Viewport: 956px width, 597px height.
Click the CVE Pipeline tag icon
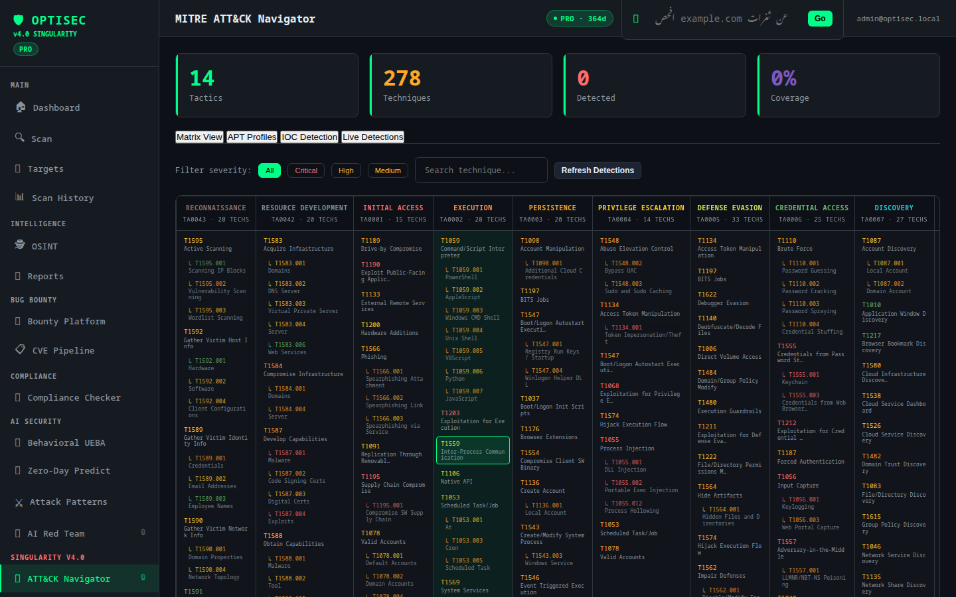[x=20, y=350]
